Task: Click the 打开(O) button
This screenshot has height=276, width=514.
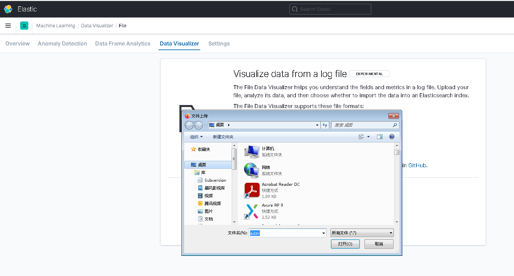Action: click(345, 244)
